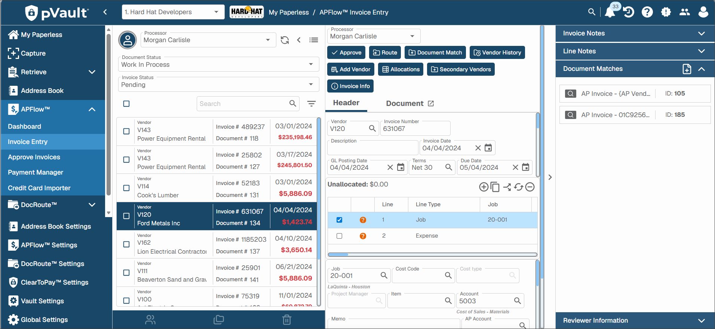Image resolution: width=715 pixels, height=329 pixels.
Task: Open the Due Date calendar picker
Action: (x=526, y=167)
